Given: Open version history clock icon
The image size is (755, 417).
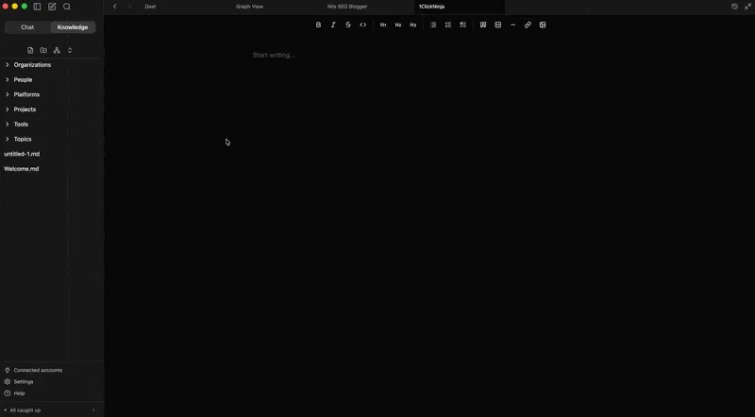Looking at the screenshot, I should coord(734,7).
